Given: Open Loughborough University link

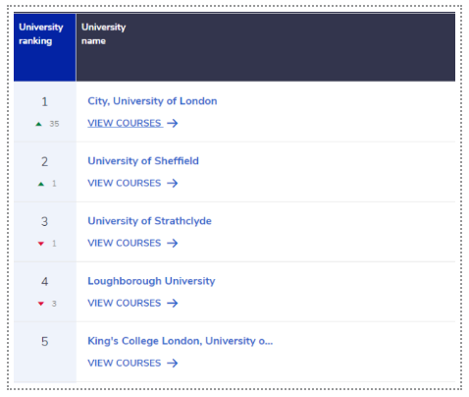Looking at the screenshot, I should 151,281.
